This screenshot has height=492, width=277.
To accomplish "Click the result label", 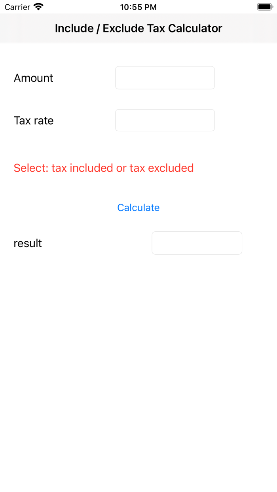I will pyautogui.click(x=27, y=243).
